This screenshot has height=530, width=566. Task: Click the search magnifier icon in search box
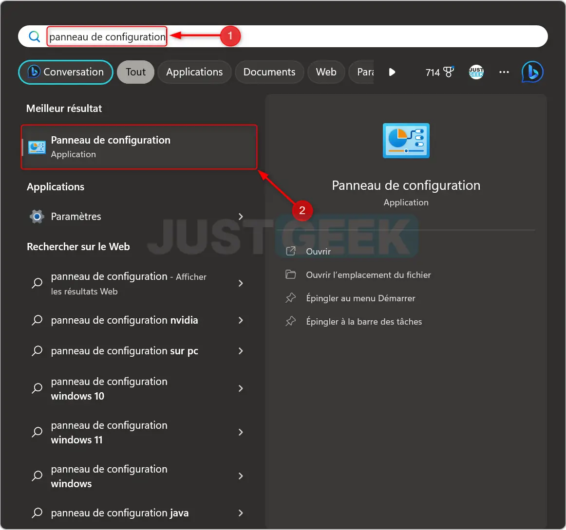click(x=34, y=37)
